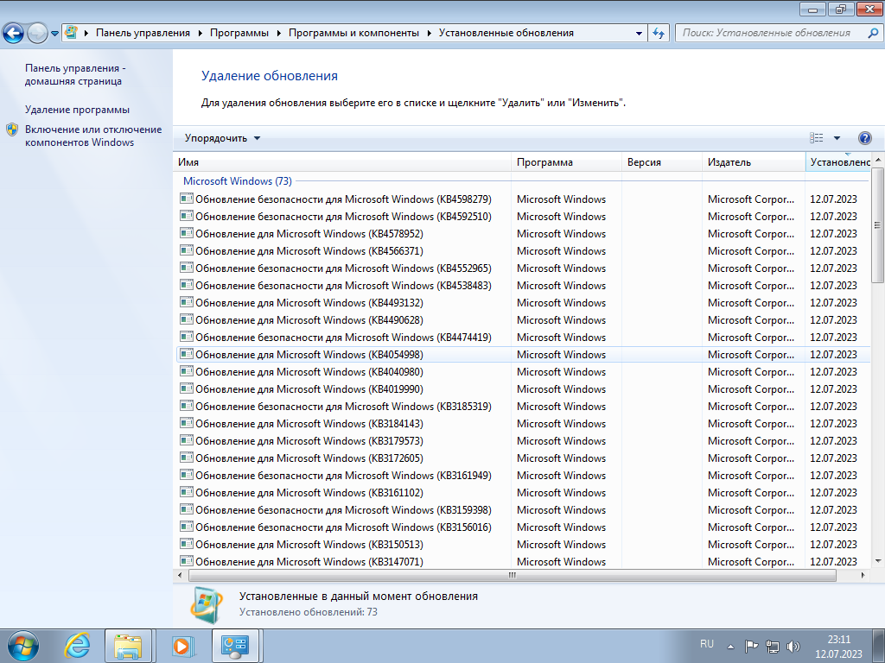This screenshot has width=885, height=663.
Task: Collapse the Microsoft Windows (73) group
Action: pyautogui.click(x=237, y=181)
